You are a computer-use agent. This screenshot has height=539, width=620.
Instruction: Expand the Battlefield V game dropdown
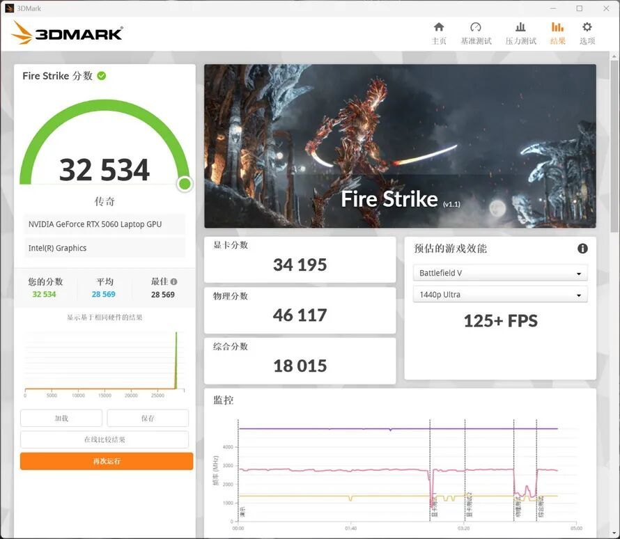tap(500, 273)
